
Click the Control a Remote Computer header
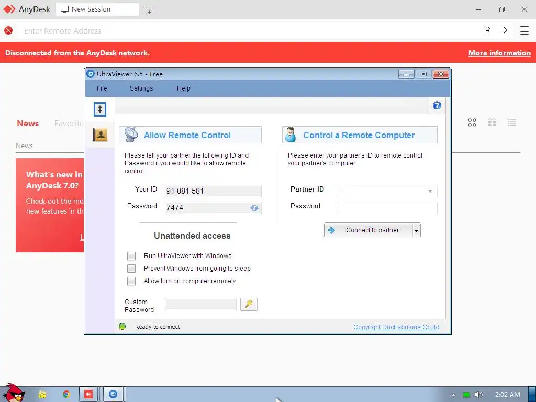[360, 135]
